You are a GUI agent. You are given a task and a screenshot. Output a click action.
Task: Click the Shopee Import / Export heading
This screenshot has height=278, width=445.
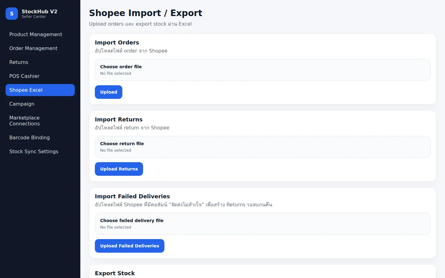(x=146, y=13)
